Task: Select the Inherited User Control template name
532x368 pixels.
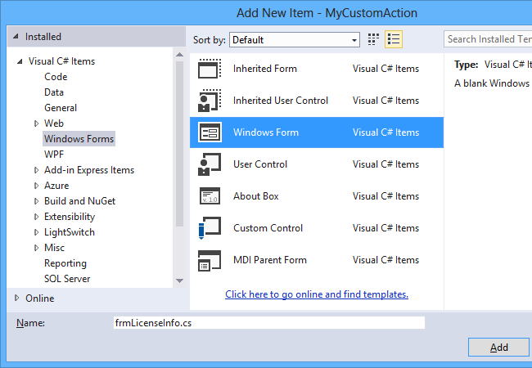Action: (281, 101)
